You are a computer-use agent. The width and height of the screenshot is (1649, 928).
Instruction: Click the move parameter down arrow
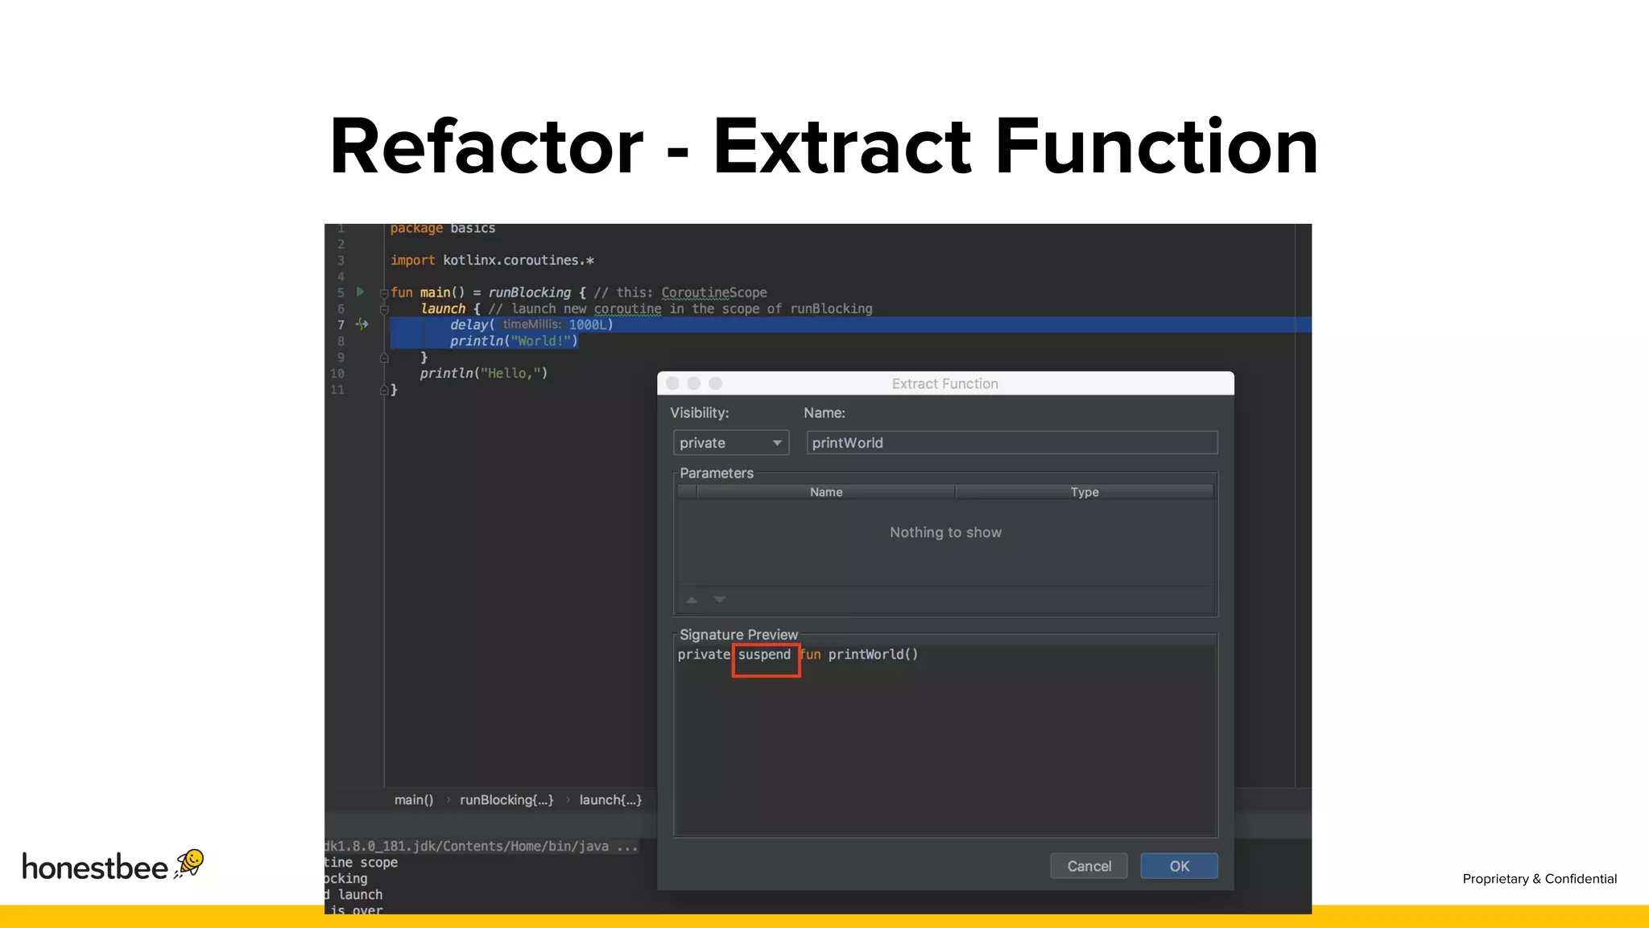point(720,599)
